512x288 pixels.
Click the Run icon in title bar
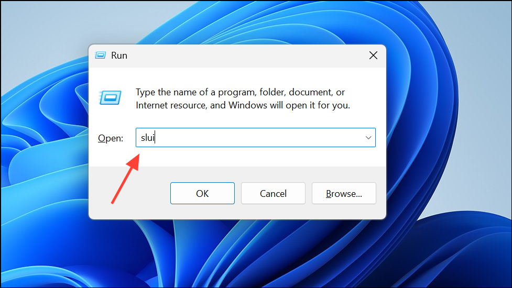(x=100, y=55)
